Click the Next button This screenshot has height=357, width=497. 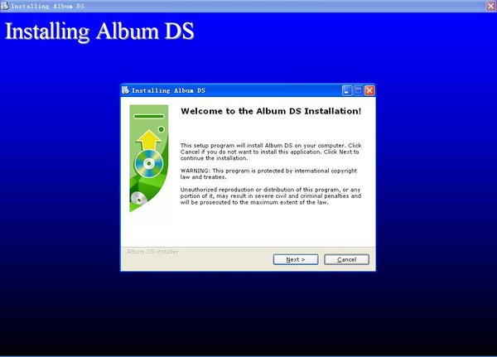coord(296,259)
